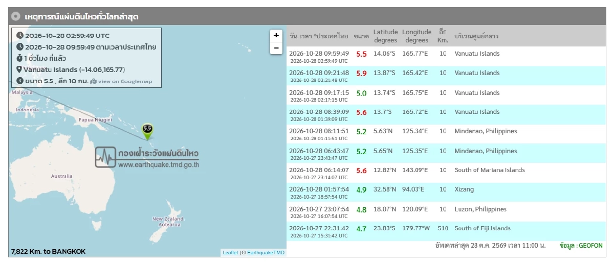This screenshot has height=265, width=614.
Task: Click the circular icon beside the panel title
Action: 16,16
